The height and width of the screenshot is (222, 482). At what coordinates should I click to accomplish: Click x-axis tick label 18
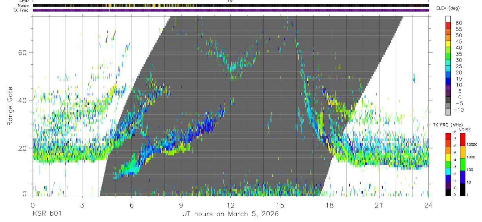(329, 205)
